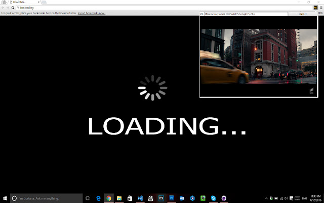Screen dimensions: 324x203
Task: Open Photoshop from the taskbar
Action: point(172,198)
